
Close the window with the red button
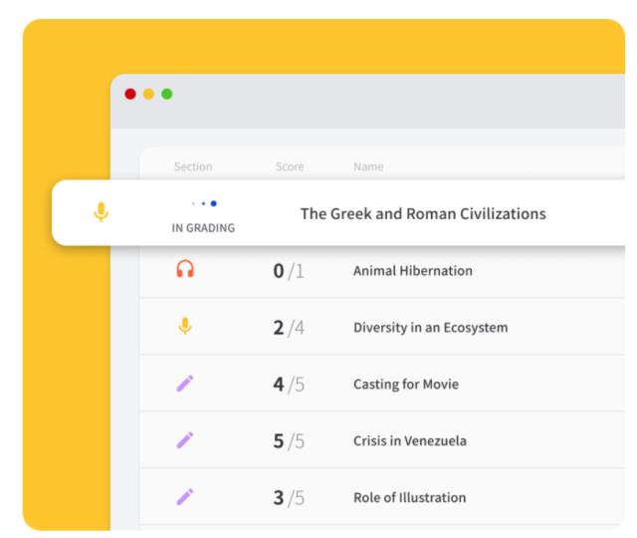(x=130, y=94)
